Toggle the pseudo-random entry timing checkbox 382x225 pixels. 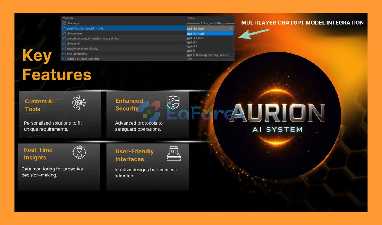pyautogui.click(x=64, y=38)
